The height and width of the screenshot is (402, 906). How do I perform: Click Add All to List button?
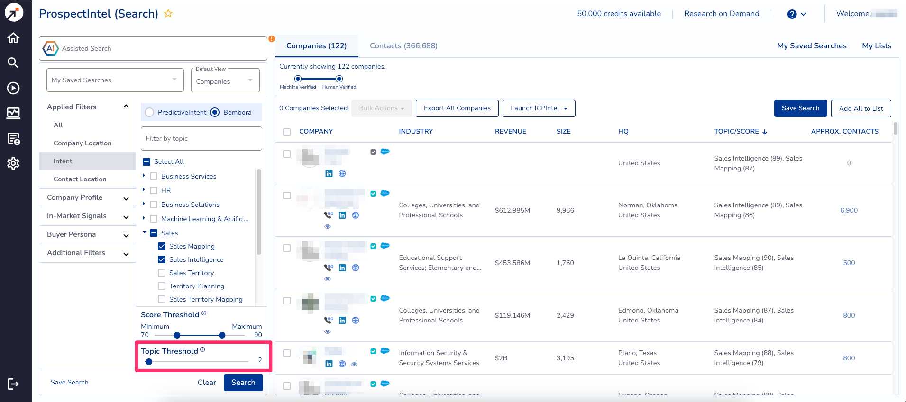(861, 108)
